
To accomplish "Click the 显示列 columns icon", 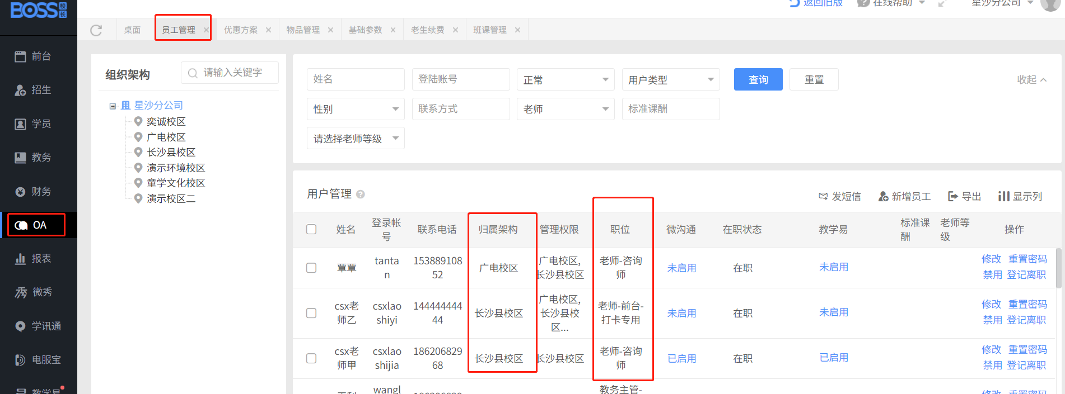I will (x=1003, y=196).
